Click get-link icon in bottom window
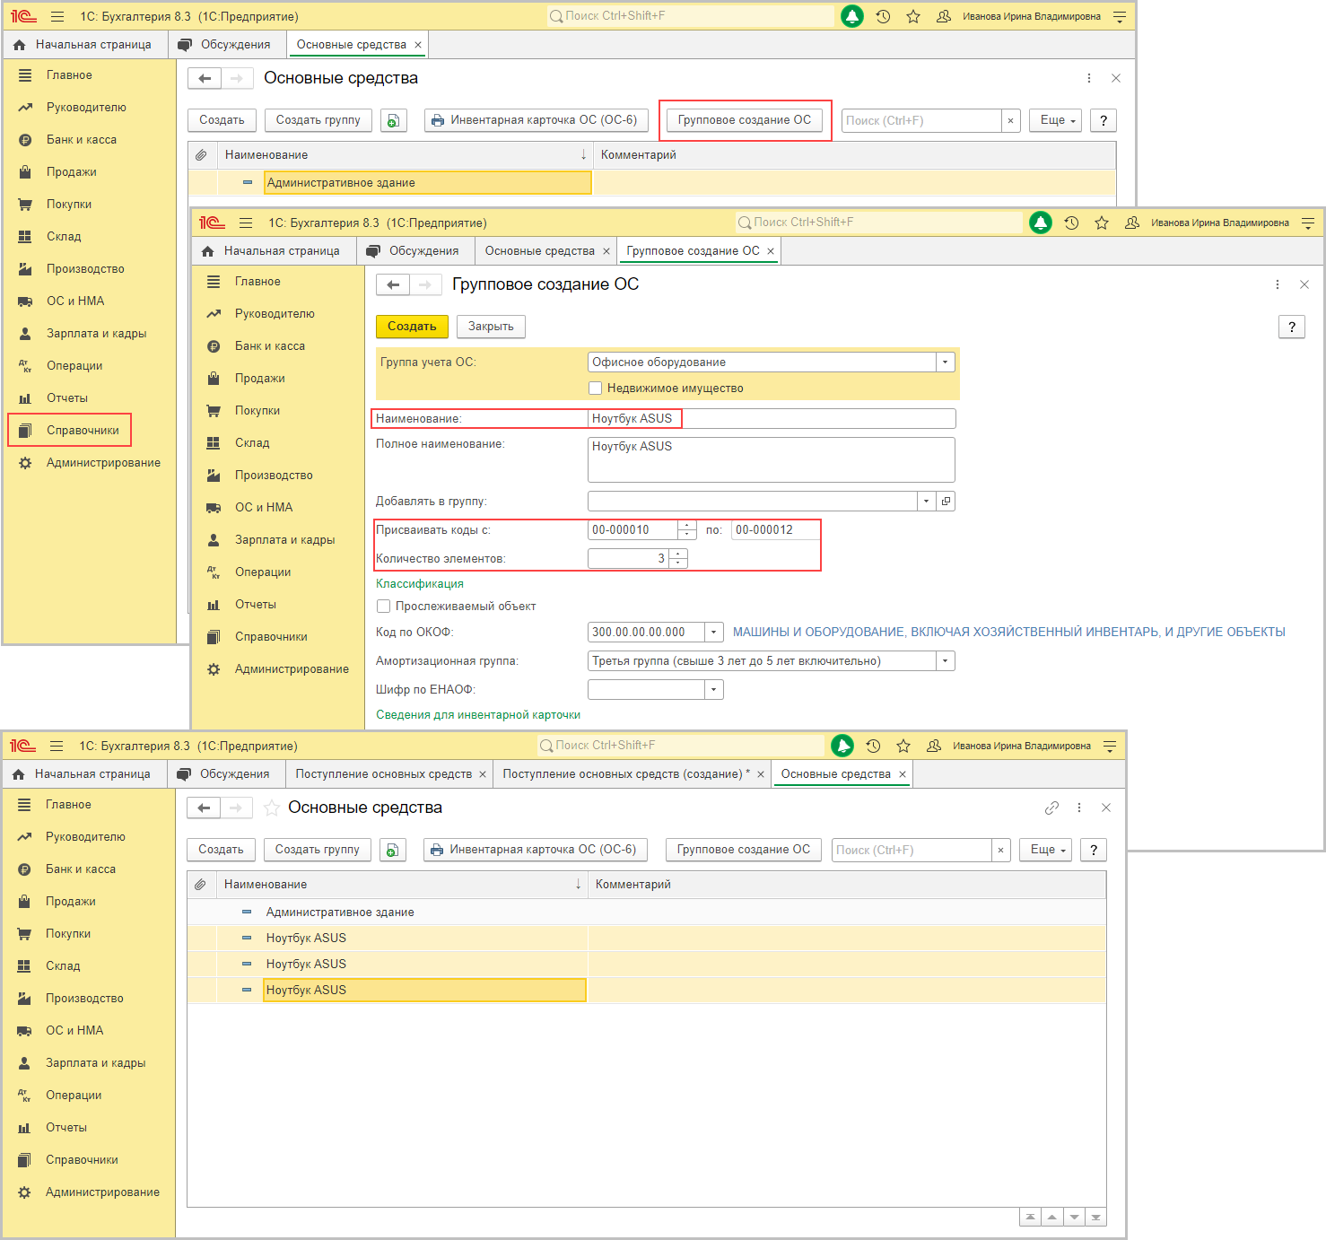Image resolution: width=1326 pixels, height=1240 pixels. pyautogui.click(x=1051, y=808)
